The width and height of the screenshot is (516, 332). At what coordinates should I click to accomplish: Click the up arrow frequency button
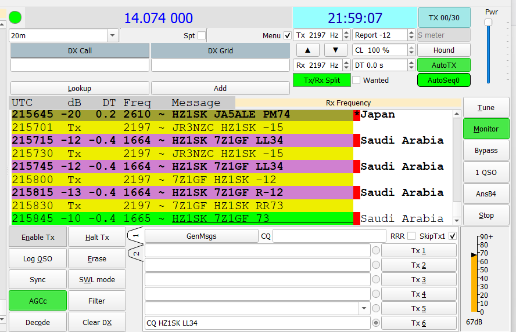[x=308, y=50]
